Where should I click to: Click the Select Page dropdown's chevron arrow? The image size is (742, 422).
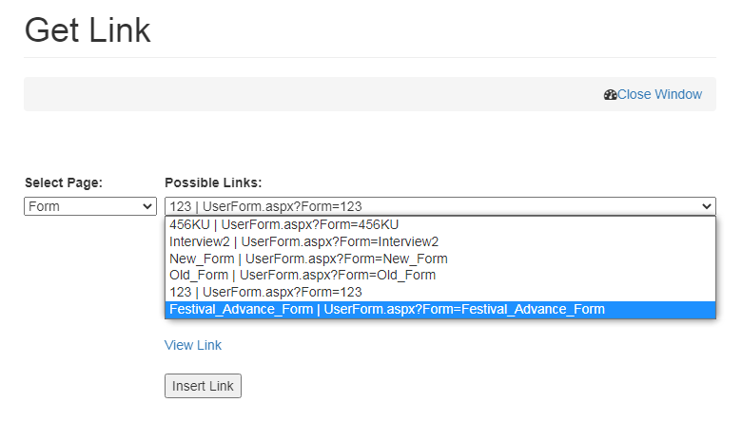tap(147, 206)
